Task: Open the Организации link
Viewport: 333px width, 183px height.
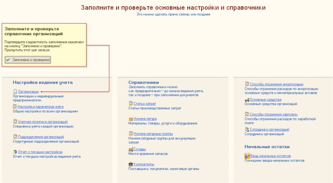Action: coord(28,92)
